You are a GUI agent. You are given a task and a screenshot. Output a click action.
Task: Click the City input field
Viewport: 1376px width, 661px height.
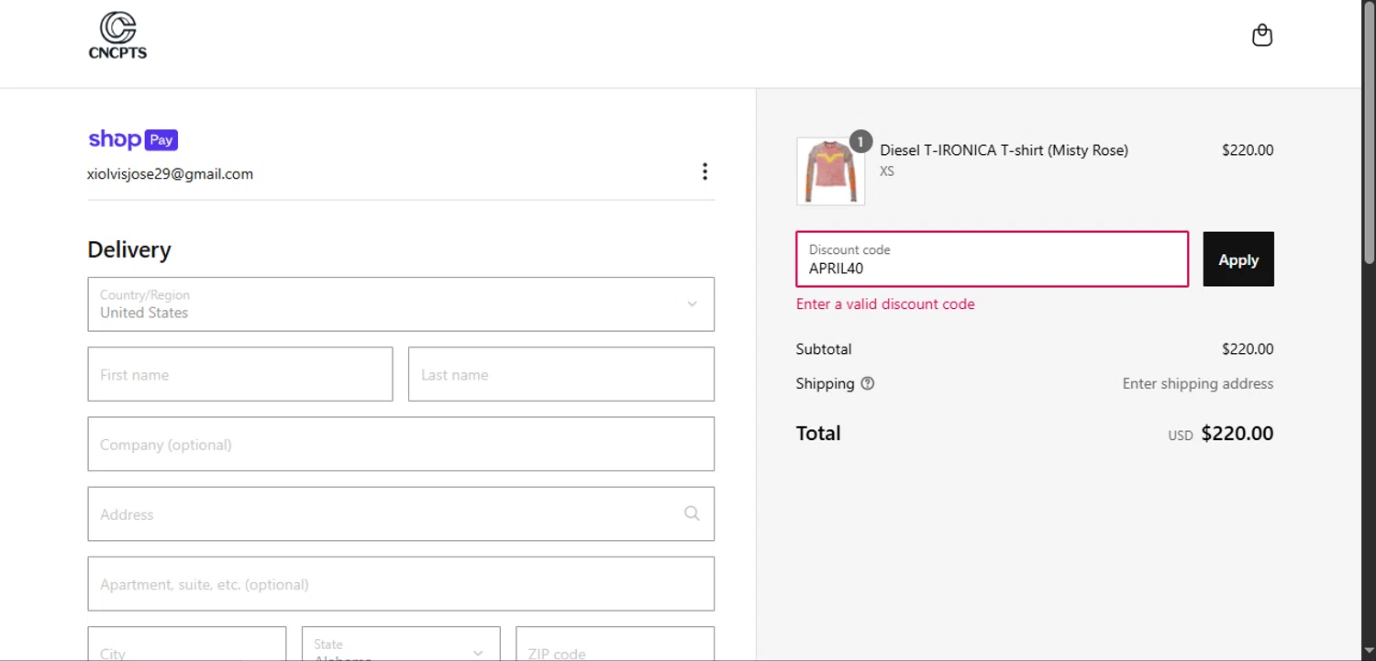click(187, 644)
